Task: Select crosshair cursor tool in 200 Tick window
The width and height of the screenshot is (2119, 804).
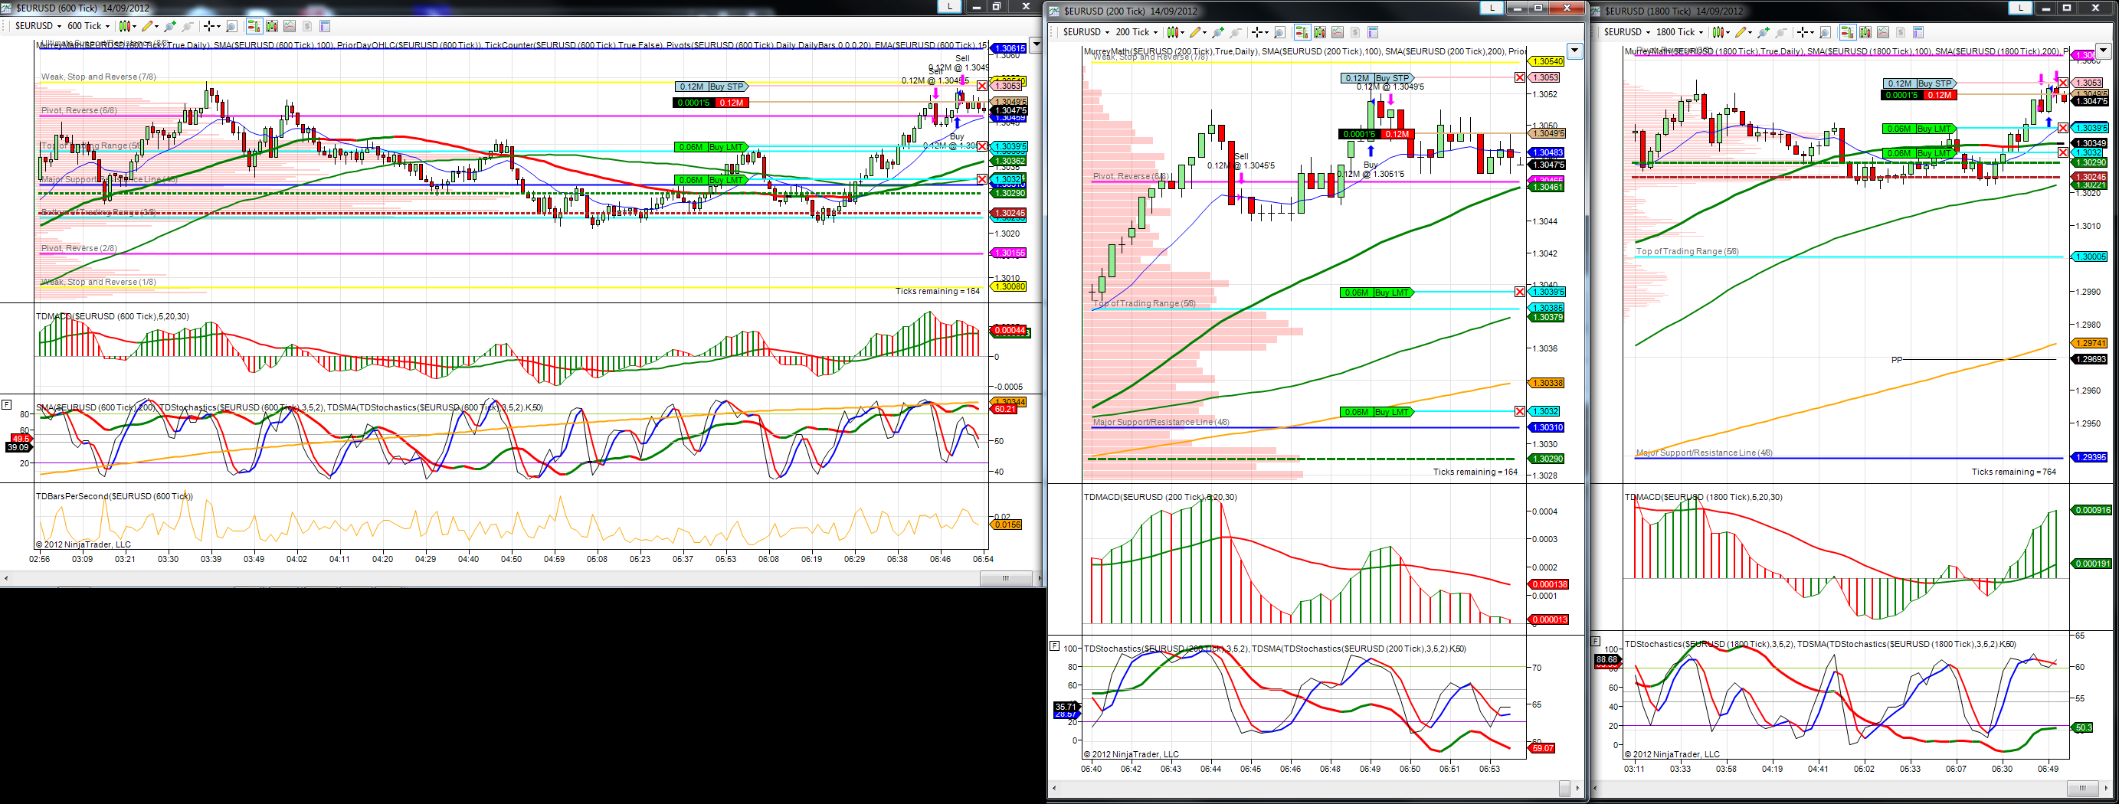Action: coord(1259,32)
